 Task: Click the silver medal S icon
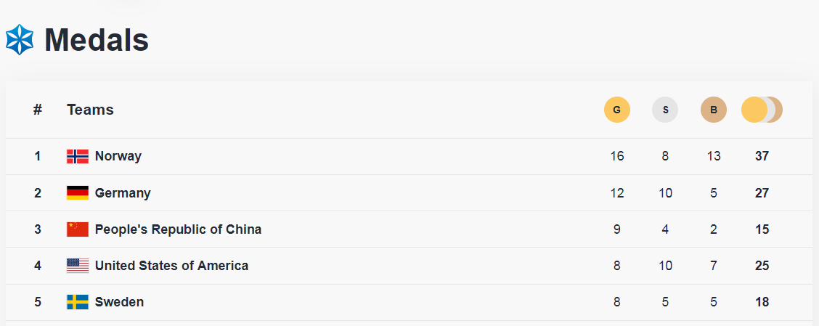click(x=665, y=110)
